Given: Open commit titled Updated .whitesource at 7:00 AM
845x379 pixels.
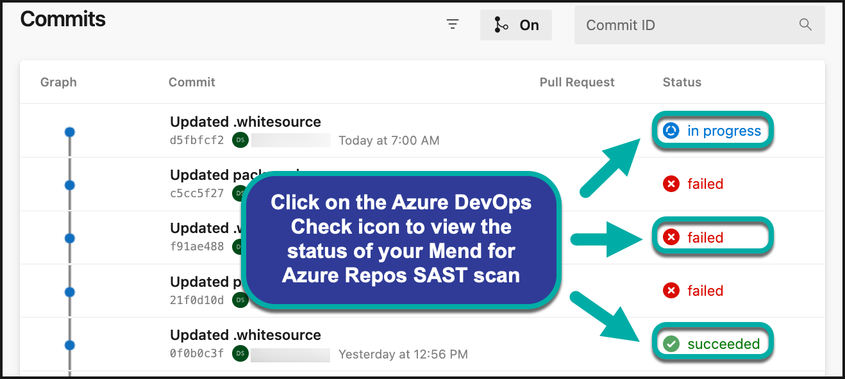Looking at the screenshot, I should click(246, 122).
